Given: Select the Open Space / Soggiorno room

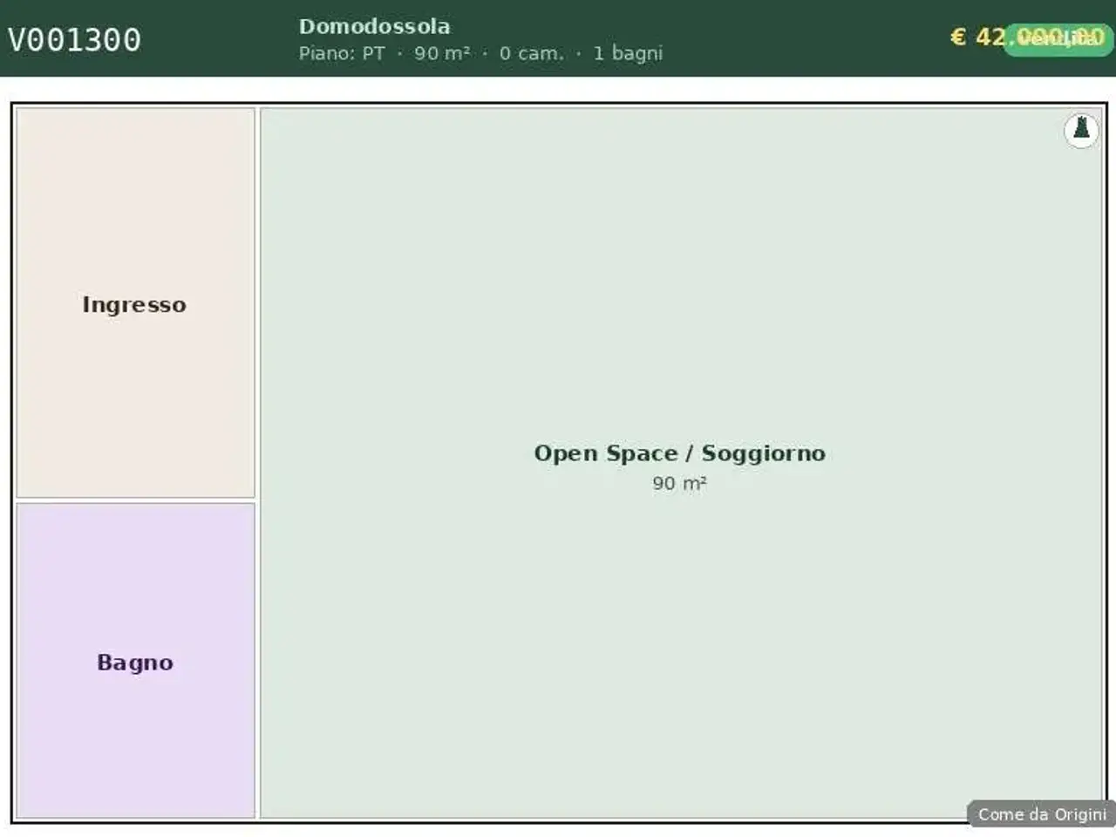Looking at the screenshot, I should pos(682,463).
